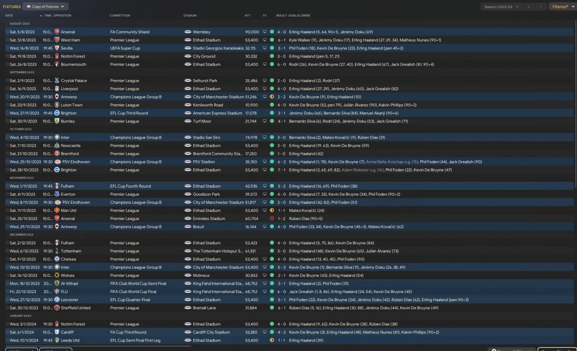The height and width of the screenshot is (351, 577).
Task: Click the stadium icon beside Wembley
Action: (x=188, y=32)
